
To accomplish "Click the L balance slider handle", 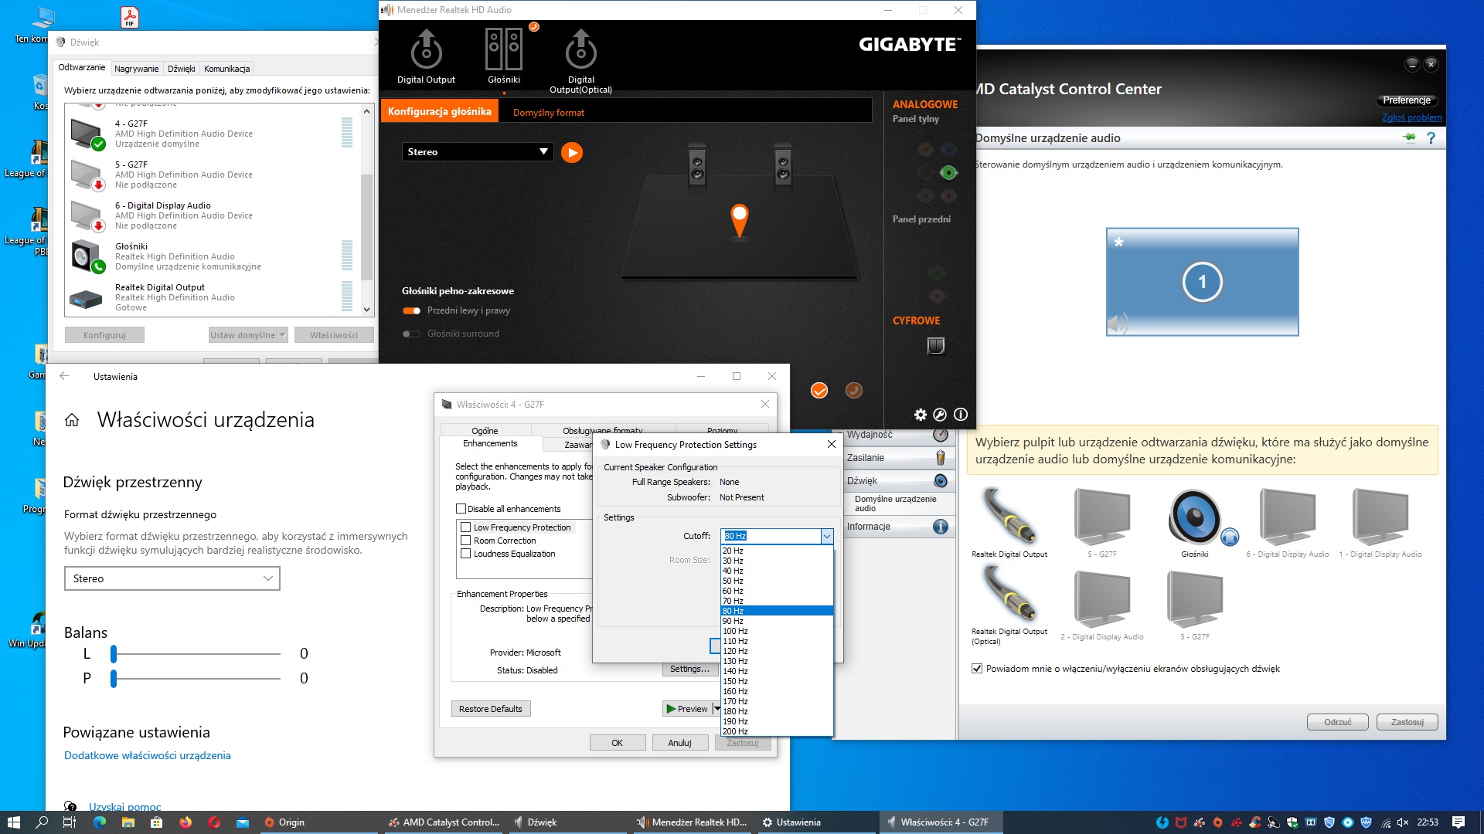I will tap(113, 654).
